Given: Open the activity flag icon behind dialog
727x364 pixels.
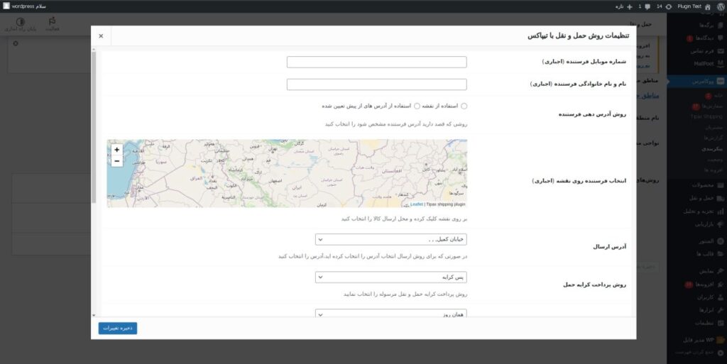Looking at the screenshot, I should click(x=52, y=21).
